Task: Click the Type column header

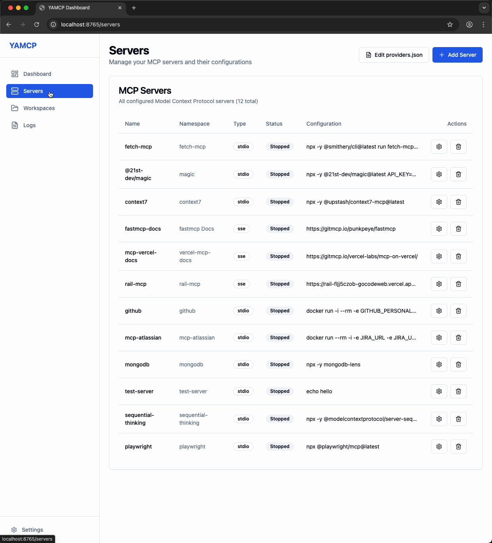Action: [240, 124]
